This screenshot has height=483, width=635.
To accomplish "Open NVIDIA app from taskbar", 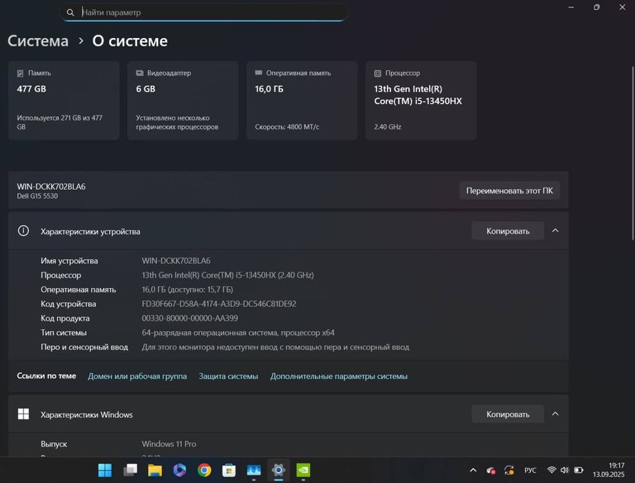I will [x=303, y=470].
